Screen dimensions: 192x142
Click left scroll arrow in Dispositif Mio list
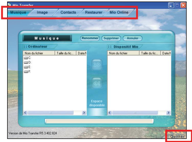(x=110, y=113)
